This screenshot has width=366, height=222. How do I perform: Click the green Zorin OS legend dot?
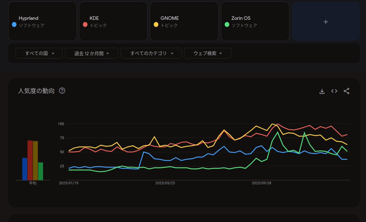tap(227, 24)
